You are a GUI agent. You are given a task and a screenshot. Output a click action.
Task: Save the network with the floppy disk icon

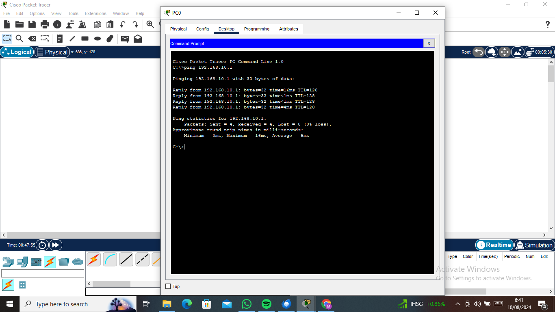tap(32, 24)
